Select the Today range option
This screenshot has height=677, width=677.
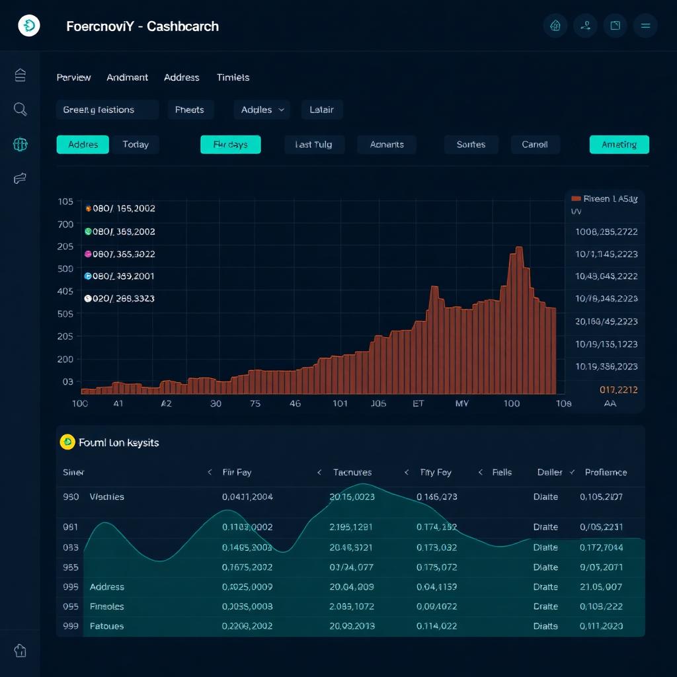[136, 145]
